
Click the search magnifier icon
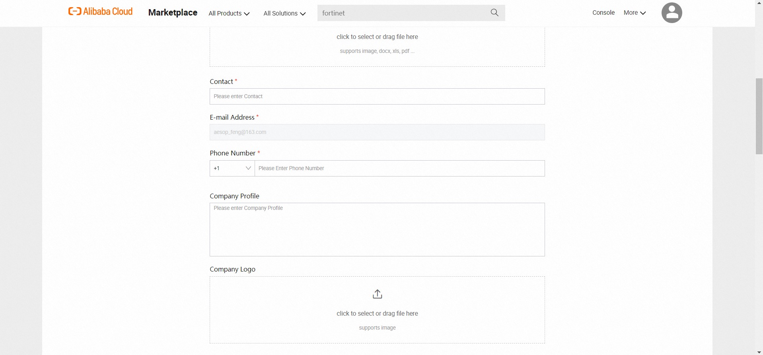[x=494, y=13]
